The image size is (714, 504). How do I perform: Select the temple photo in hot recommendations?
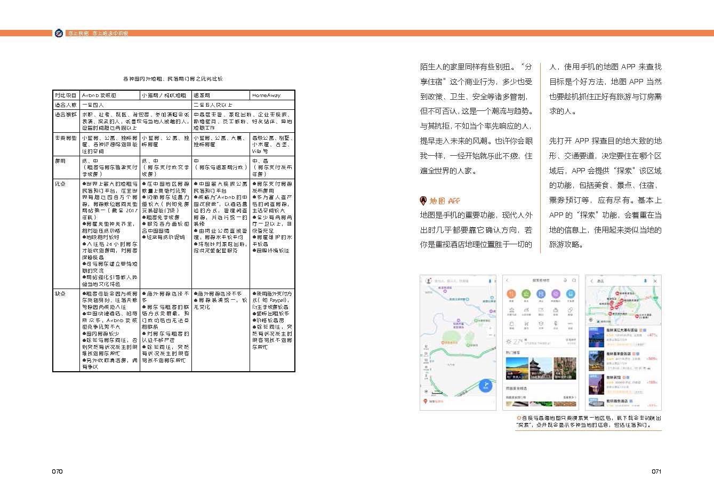point(540,369)
